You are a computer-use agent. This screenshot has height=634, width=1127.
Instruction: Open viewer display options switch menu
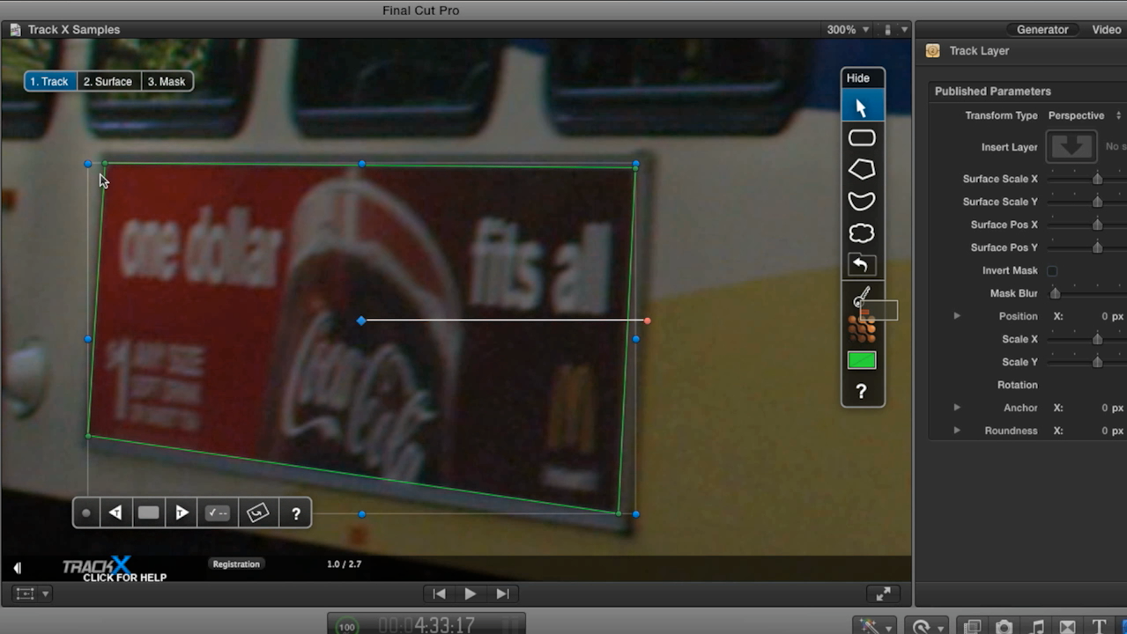pyautogui.click(x=895, y=30)
